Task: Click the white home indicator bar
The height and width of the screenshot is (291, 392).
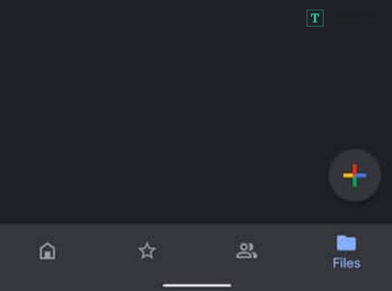Action: click(x=197, y=285)
